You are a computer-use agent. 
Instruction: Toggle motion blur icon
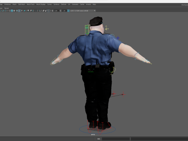coord(31,11)
